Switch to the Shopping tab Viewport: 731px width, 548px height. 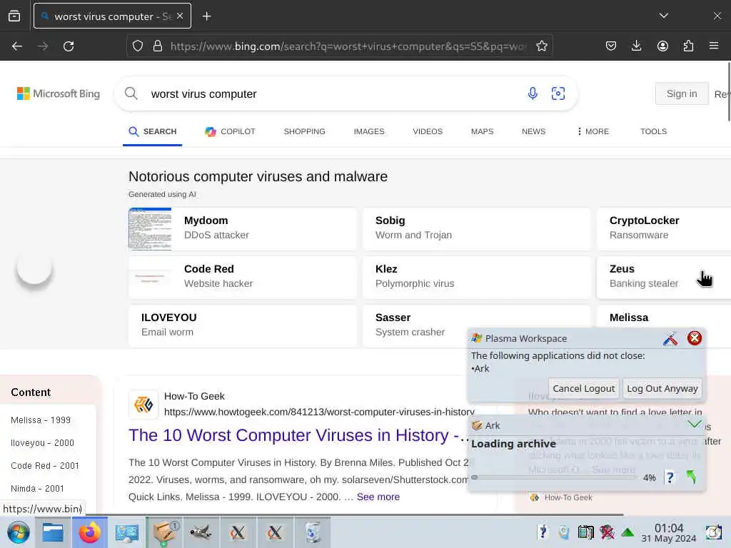(x=304, y=132)
